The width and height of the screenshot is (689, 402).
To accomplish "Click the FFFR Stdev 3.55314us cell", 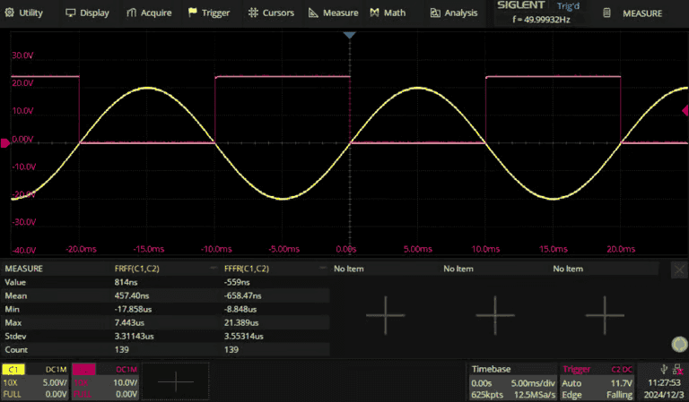I will point(243,337).
